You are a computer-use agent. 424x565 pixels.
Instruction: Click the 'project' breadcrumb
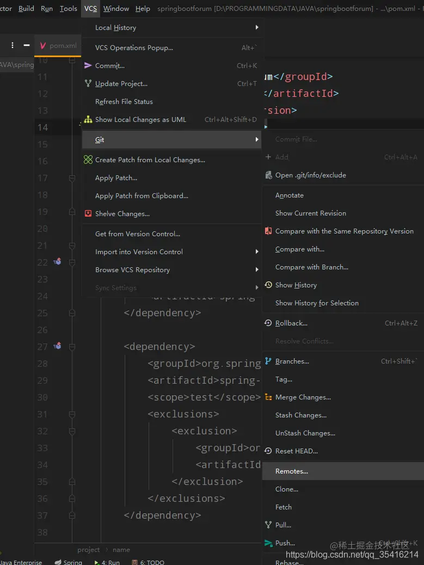pyautogui.click(x=89, y=550)
